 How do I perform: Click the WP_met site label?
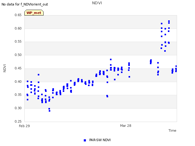(x=34, y=13)
